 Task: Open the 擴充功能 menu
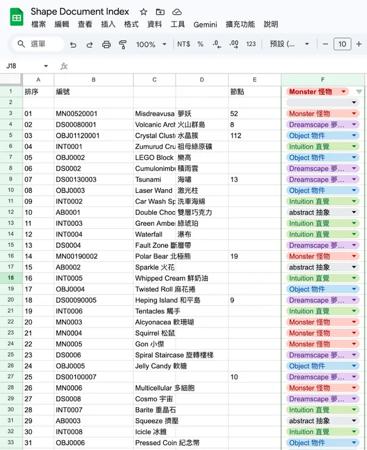pyautogui.click(x=240, y=24)
